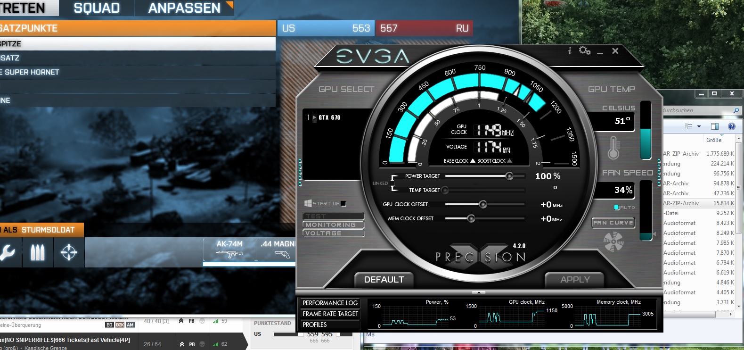Screen dimensions: 744x350
Task: Click the Explorer search magnifier icon
Action: [736, 110]
